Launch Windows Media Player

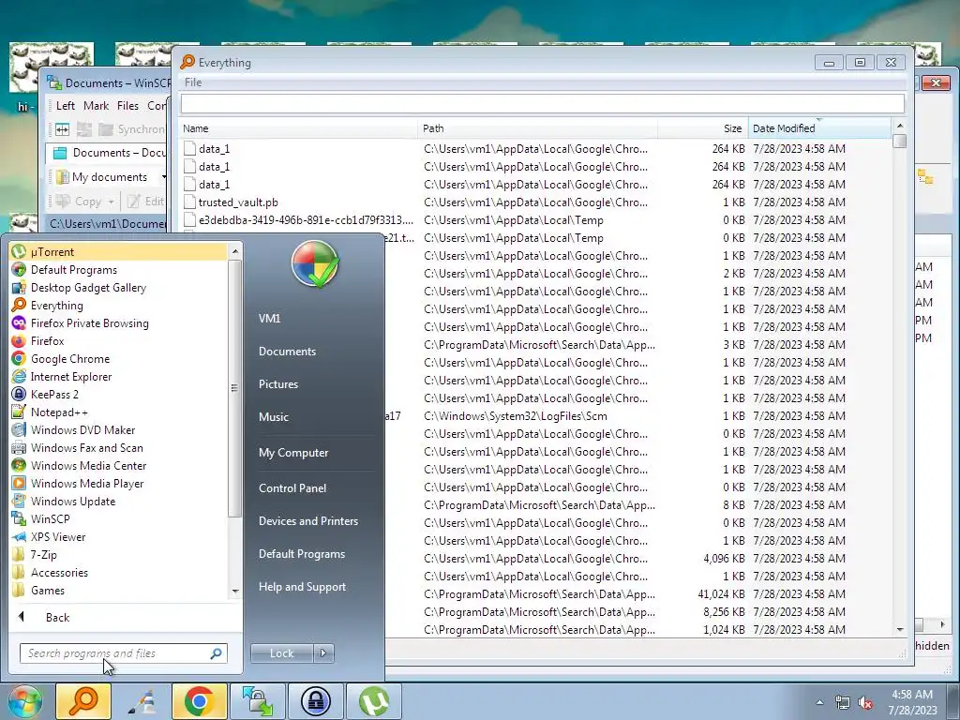[x=119, y=483]
